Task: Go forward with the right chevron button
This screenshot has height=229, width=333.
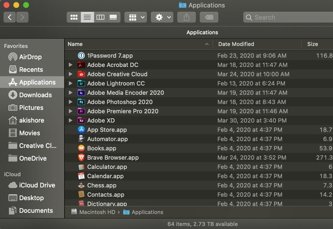Action: click(22, 17)
